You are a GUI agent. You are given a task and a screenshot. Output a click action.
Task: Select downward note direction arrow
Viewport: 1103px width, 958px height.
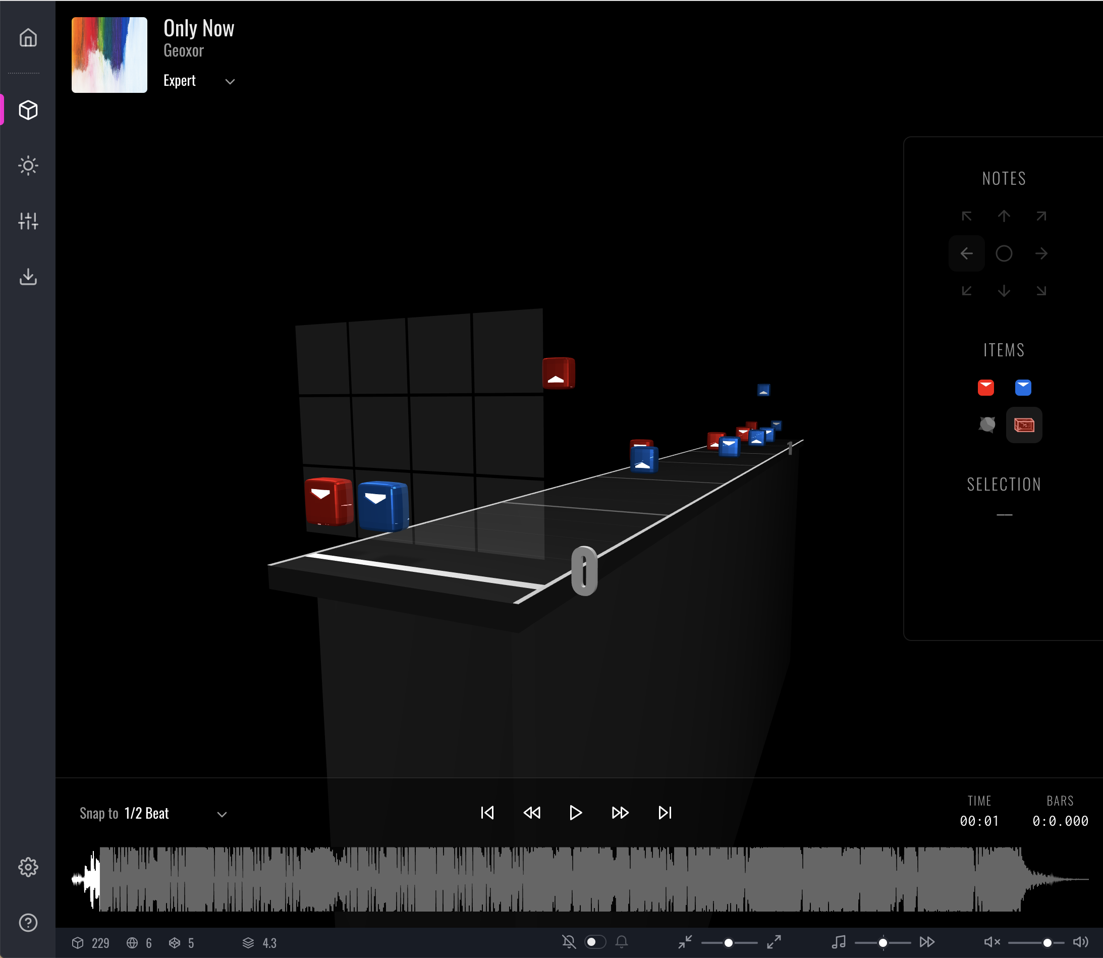click(x=1004, y=291)
